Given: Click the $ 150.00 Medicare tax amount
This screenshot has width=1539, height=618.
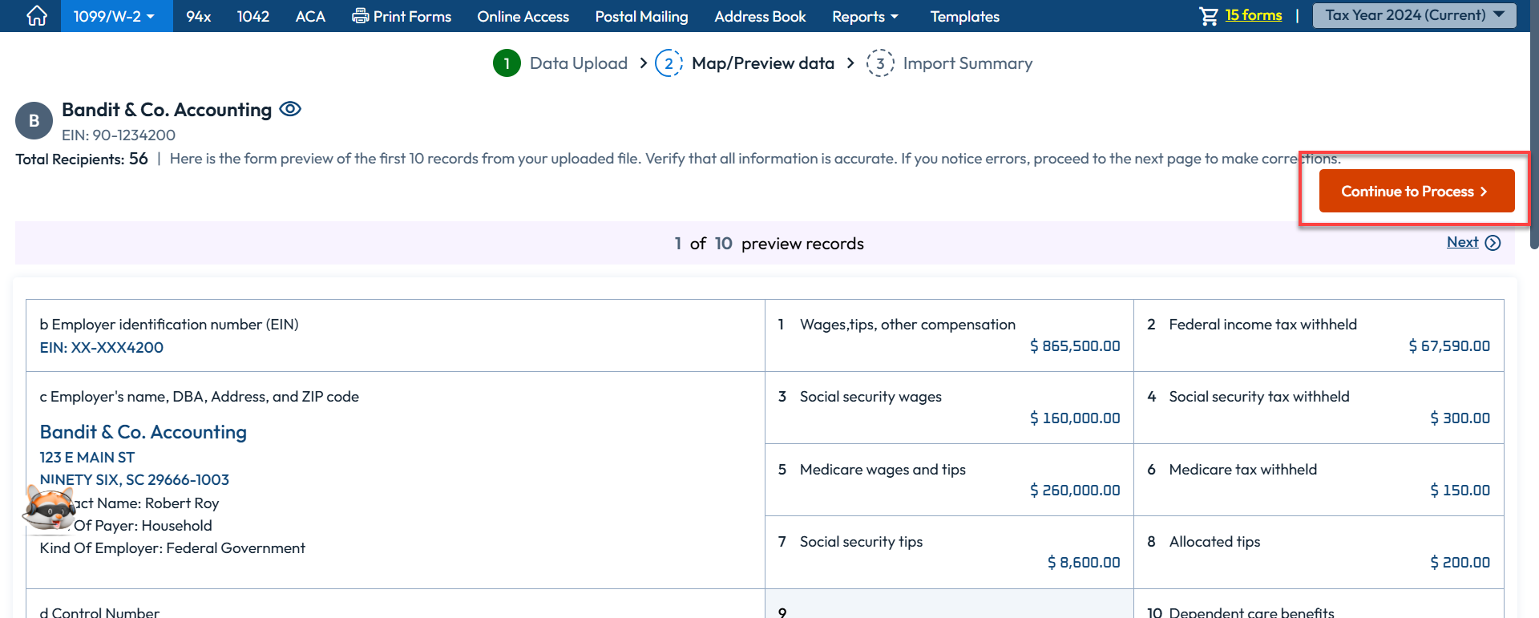Looking at the screenshot, I should click(x=1460, y=490).
